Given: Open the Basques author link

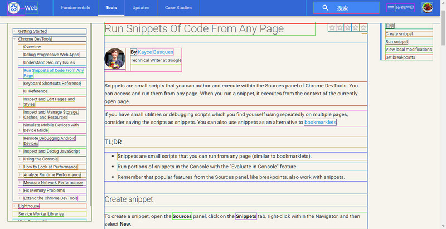Looking at the screenshot, I should coord(163,52).
